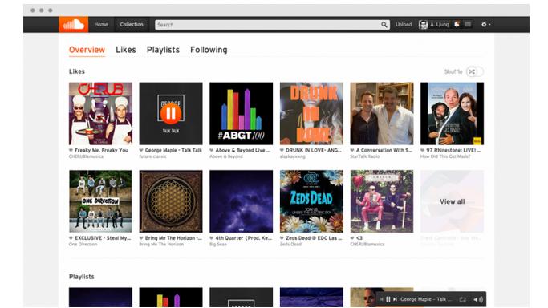This screenshot has height=308, width=548.
Task: Click Zeds Dead artist name
Action: tap(290, 245)
